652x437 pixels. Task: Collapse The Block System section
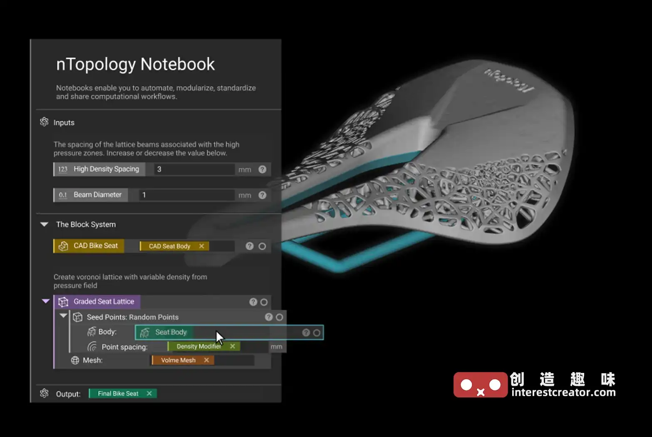pyautogui.click(x=44, y=224)
